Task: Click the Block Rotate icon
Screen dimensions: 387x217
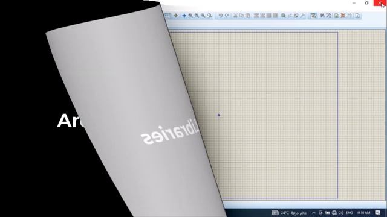Action: pos(268,16)
